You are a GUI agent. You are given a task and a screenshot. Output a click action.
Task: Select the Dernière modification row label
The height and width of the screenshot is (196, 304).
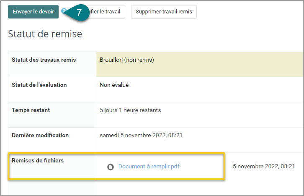pos(40,135)
